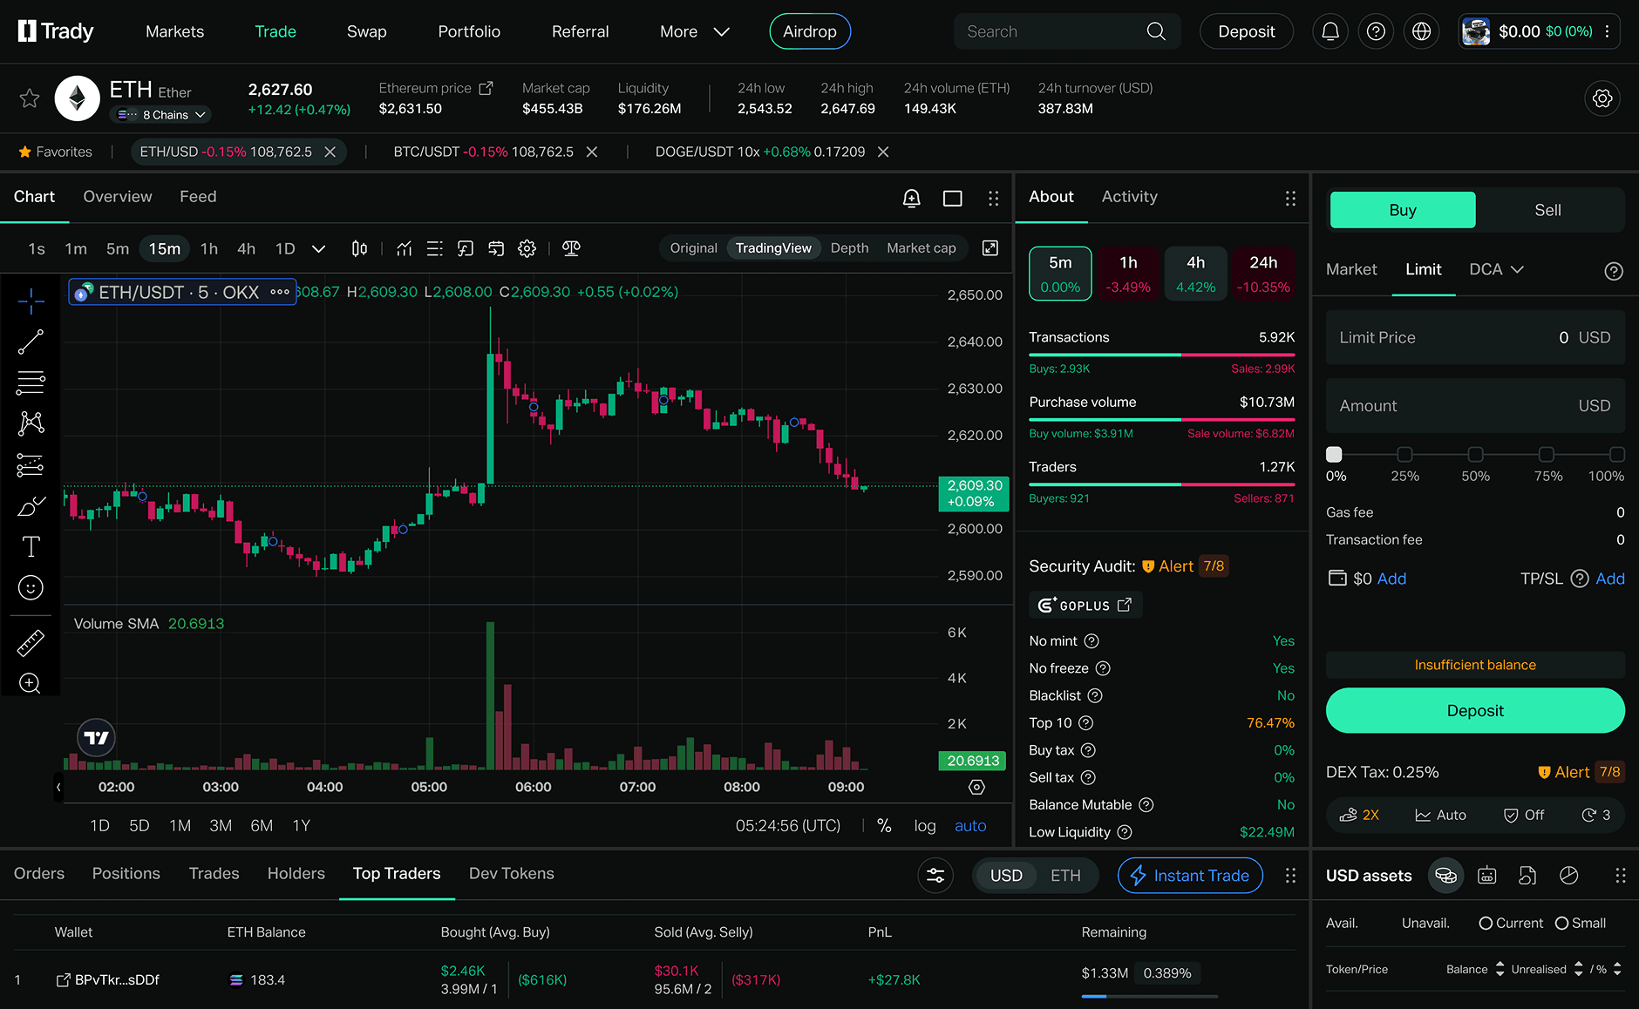Open the Activity tab
Screen dimensions: 1639x1009
(x=1129, y=197)
